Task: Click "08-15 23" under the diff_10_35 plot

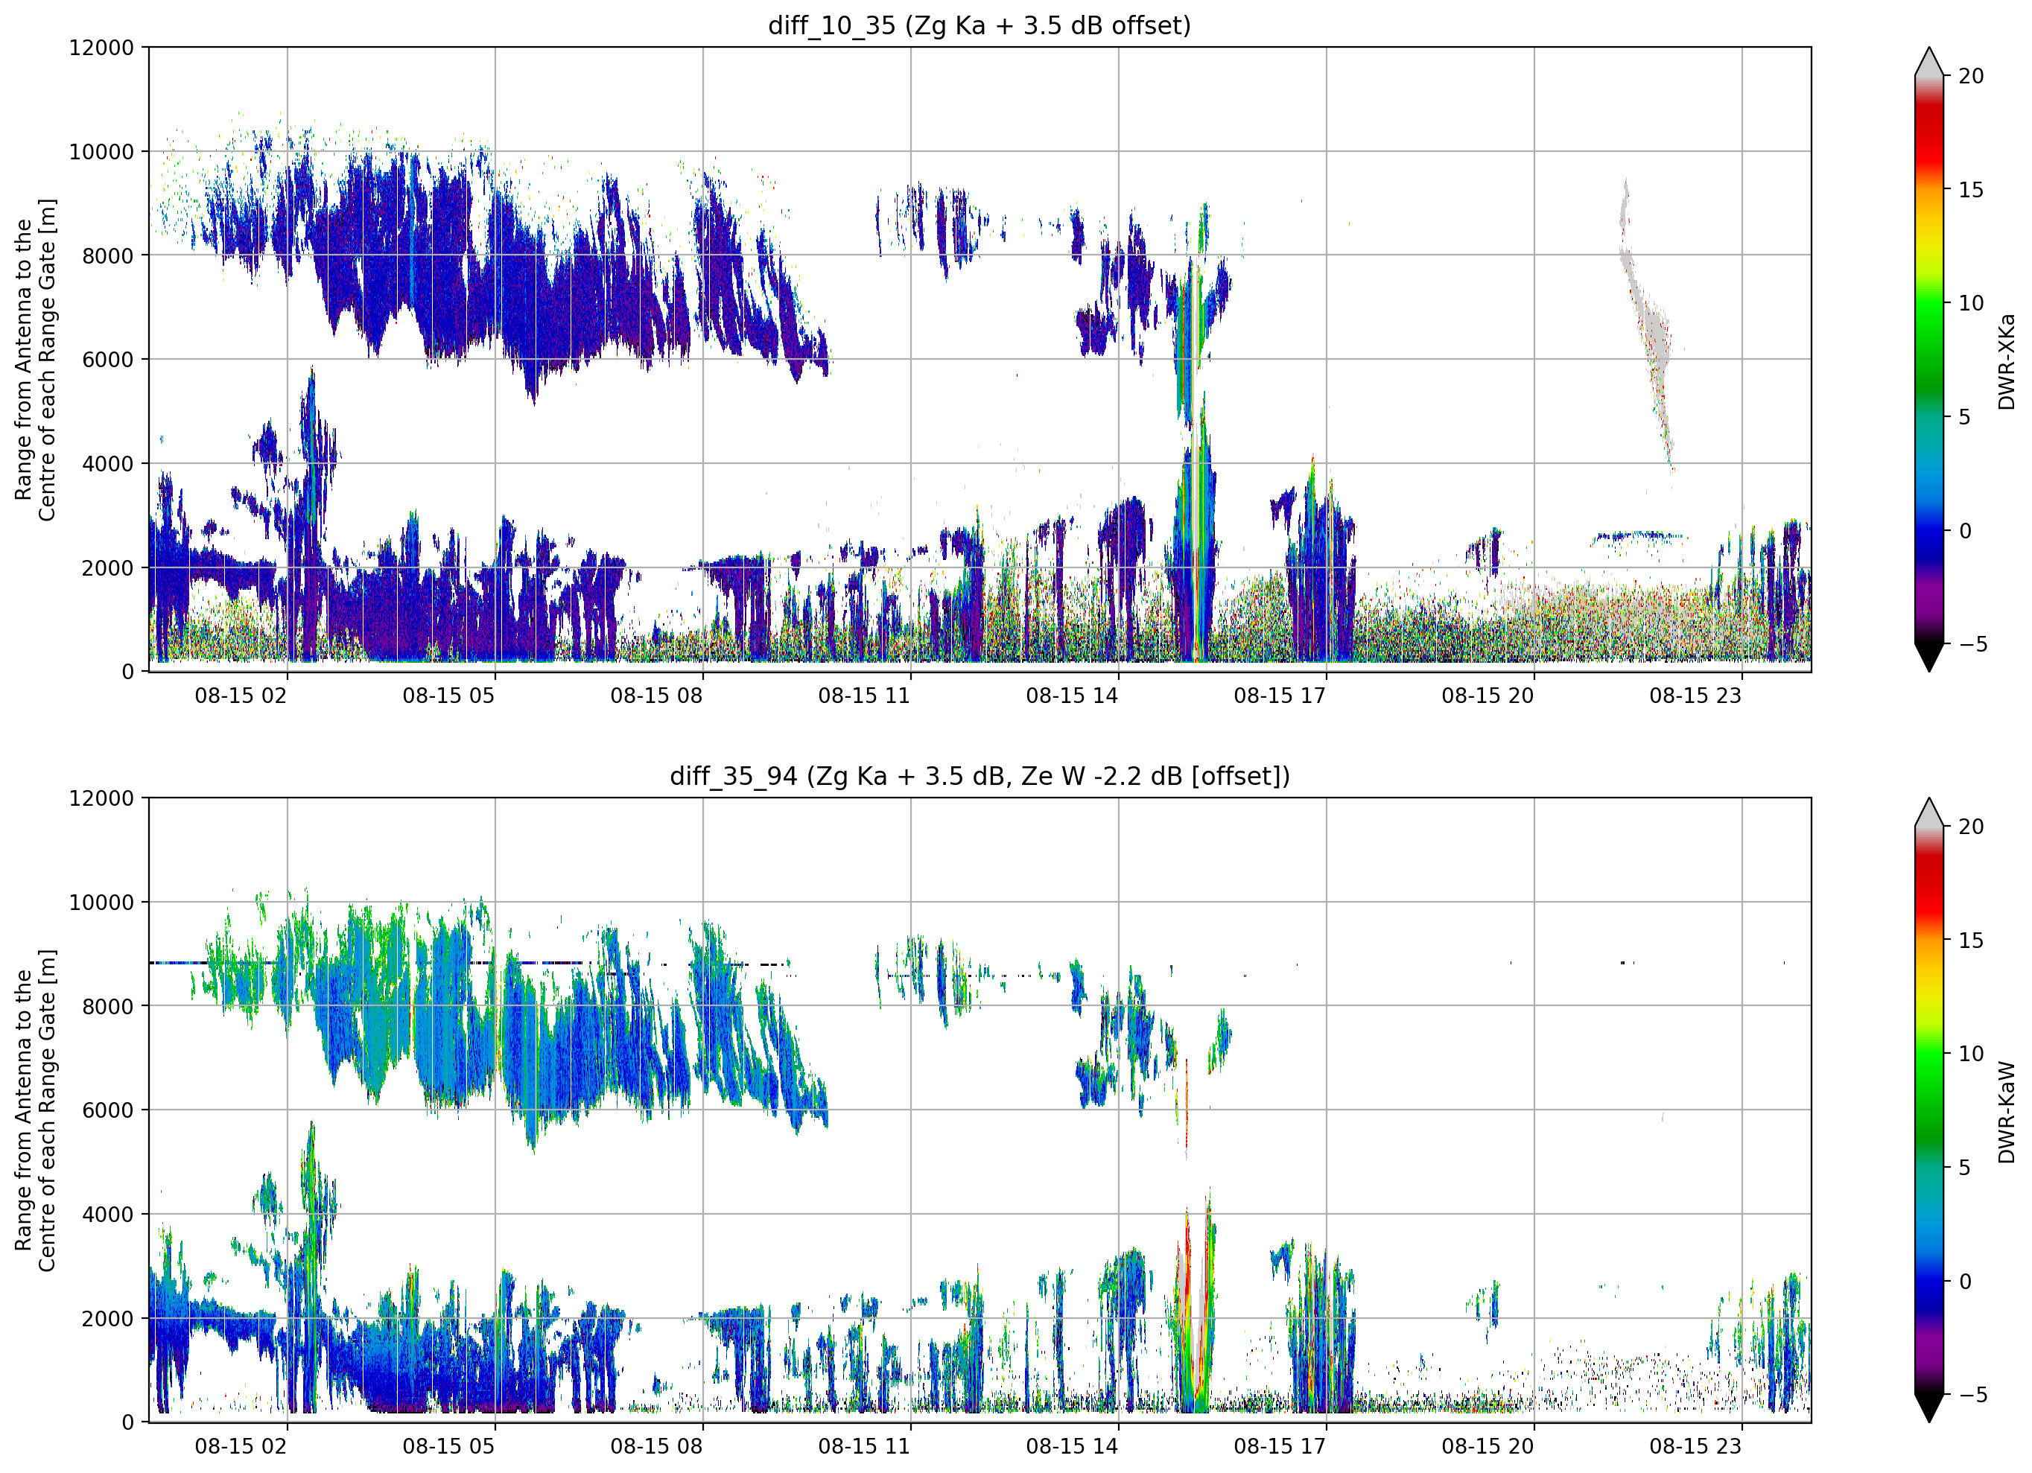Action: click(x=1696, y=696)
